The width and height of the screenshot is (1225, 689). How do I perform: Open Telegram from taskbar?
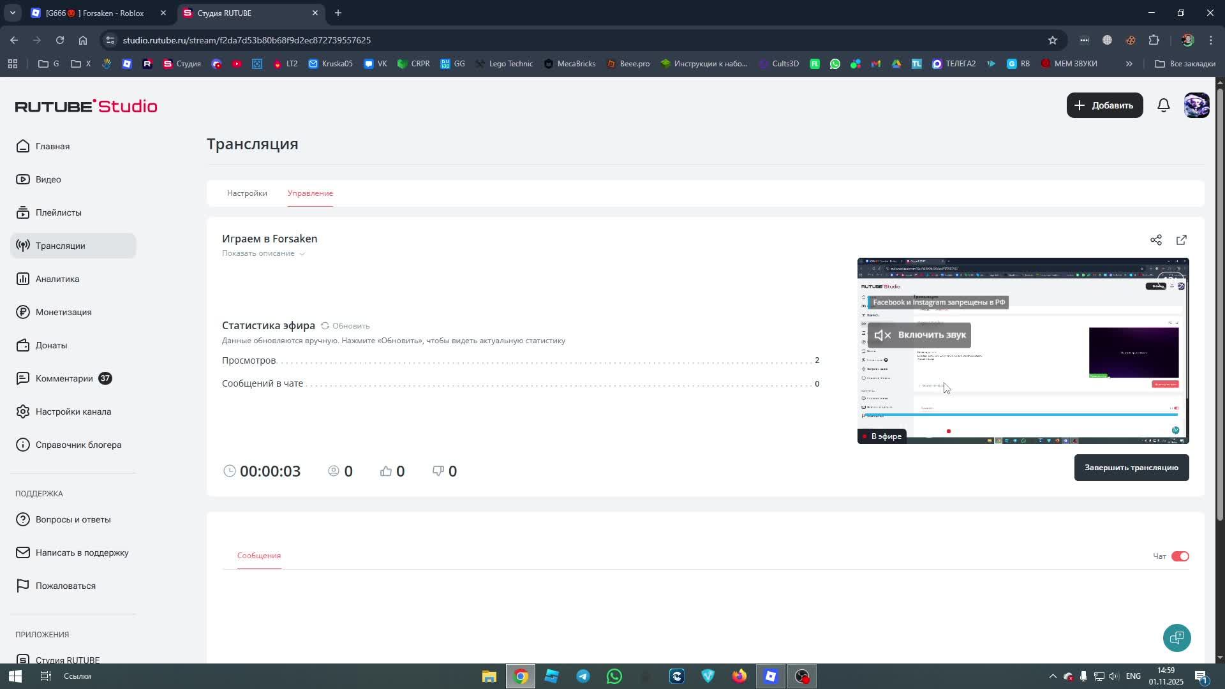coord(583,676)
